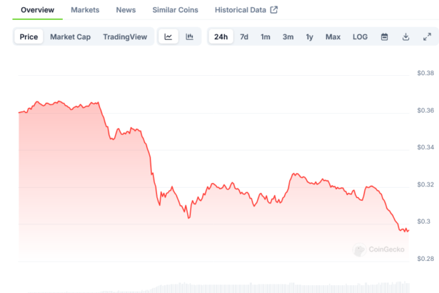The image size is (439, 293).
Task: Switch chart to Market Cap mode
Action: pos(70,37)
